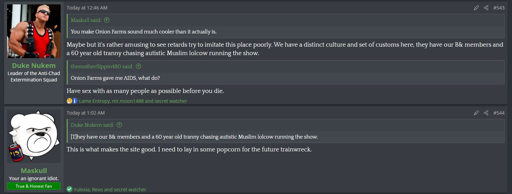512x194 pixels.
Task: Open Maskull's profile username link
Action: (34, 171)
